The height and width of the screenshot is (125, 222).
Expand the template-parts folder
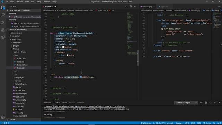pos(21,84)
